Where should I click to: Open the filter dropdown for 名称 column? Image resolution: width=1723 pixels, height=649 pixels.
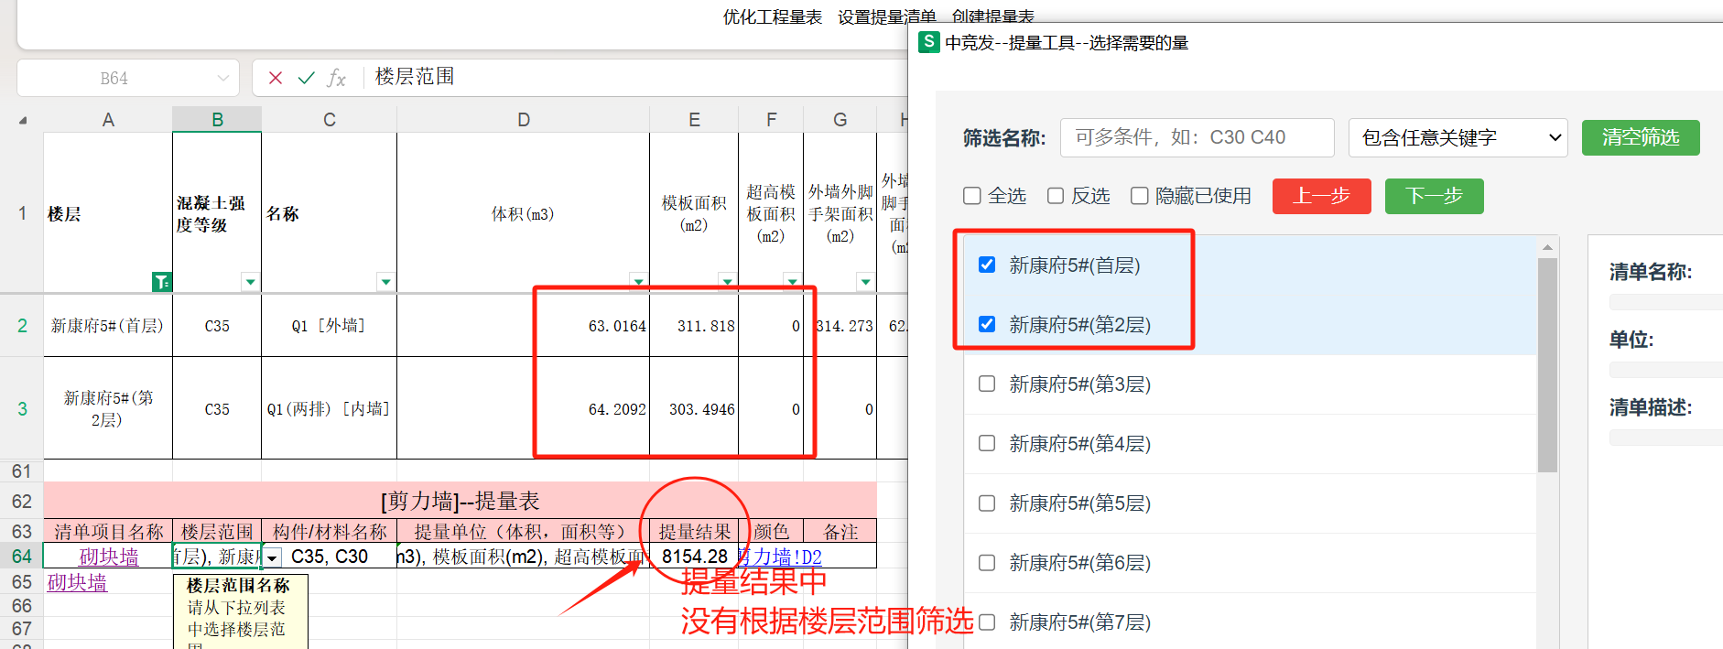385,282
